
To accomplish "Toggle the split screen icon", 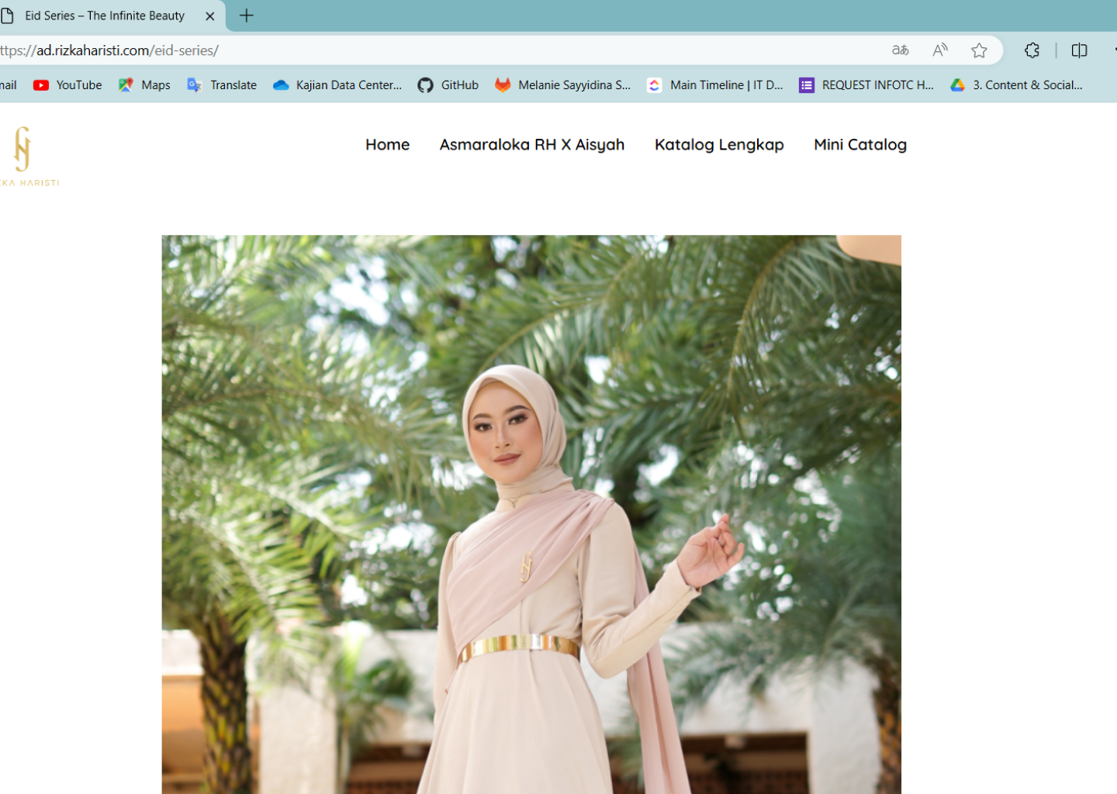I will coord(1079,50).
